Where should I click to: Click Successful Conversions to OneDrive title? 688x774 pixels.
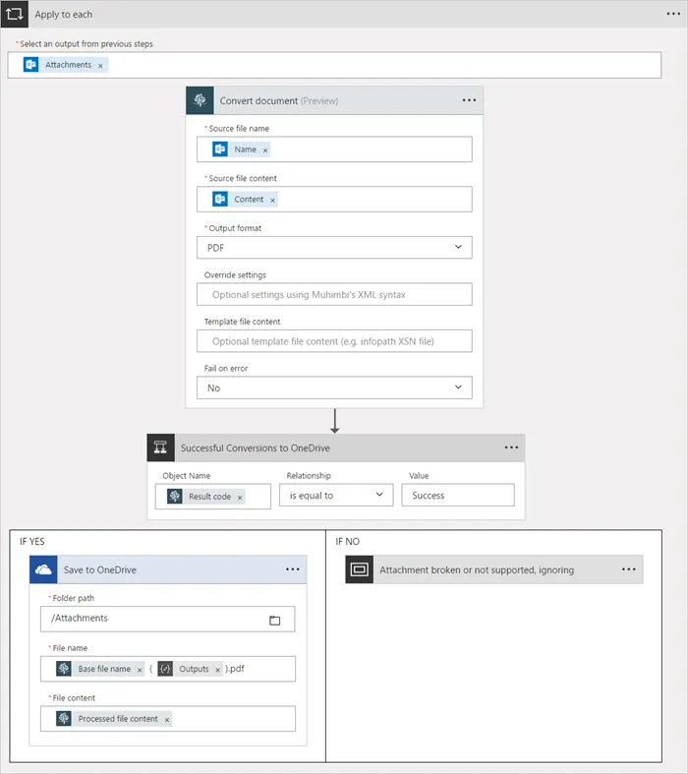tap(255, 447)
